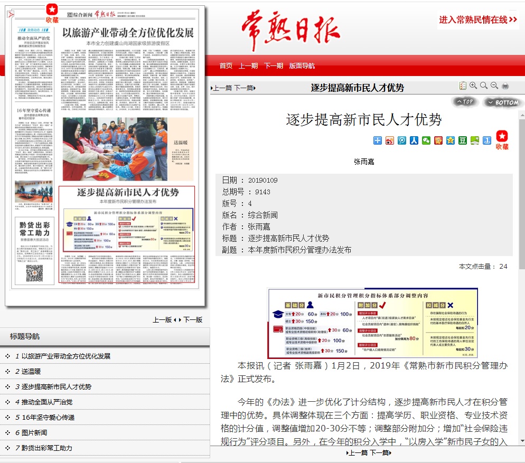
Task: Select 上一期 in the red navigation bar
Action: point(248,65)
